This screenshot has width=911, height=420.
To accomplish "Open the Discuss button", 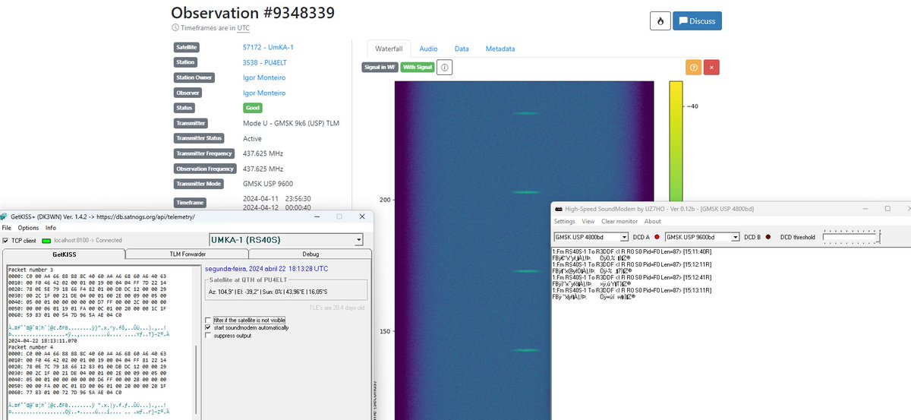I will coord(697,21).
